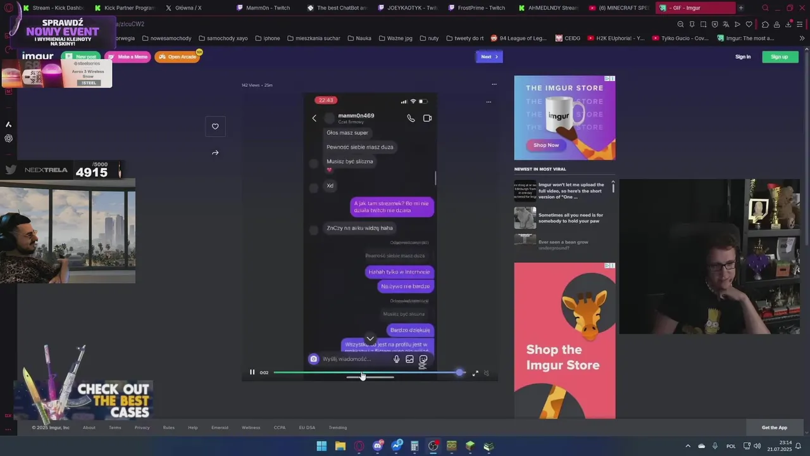Open the CEIDG bookmark
Viewport: 810px width, 456px height.
[568, 38]
